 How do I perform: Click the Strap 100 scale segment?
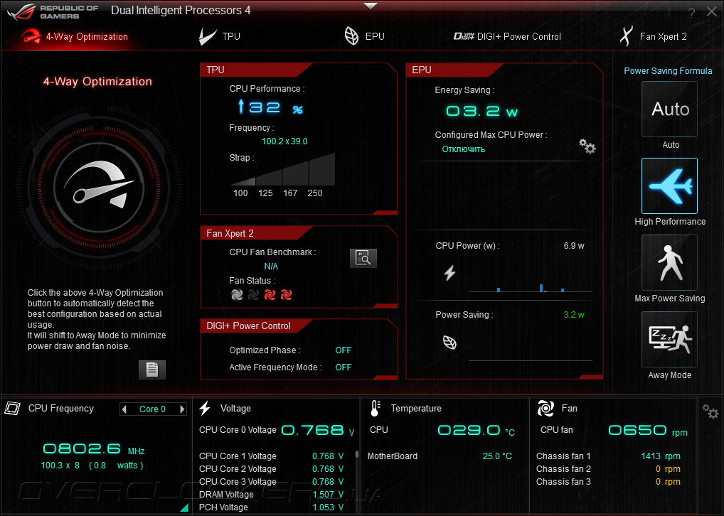[243, 183]
